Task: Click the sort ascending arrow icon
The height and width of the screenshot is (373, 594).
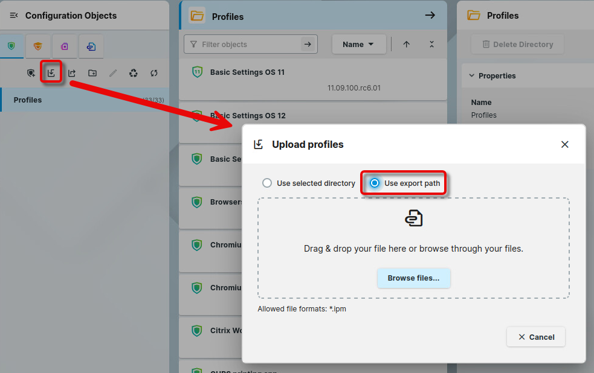Action: click(x=407, y=44)
